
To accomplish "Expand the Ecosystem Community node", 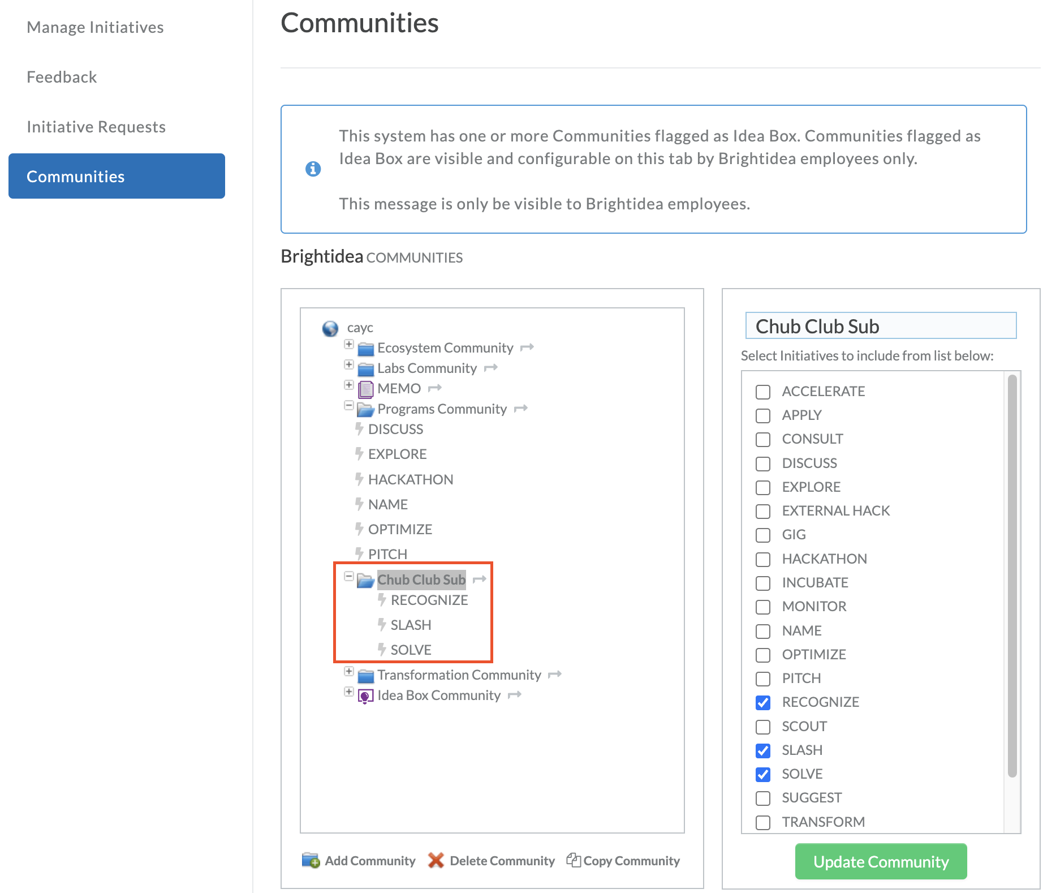I will [x=349, y=344].
